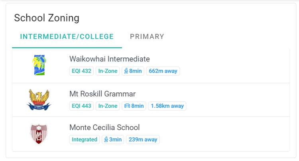Viewport: 299px width, 161px height.
Task: Click the walking 3min badge for Monte Cecilia
Action: (113, 140)
